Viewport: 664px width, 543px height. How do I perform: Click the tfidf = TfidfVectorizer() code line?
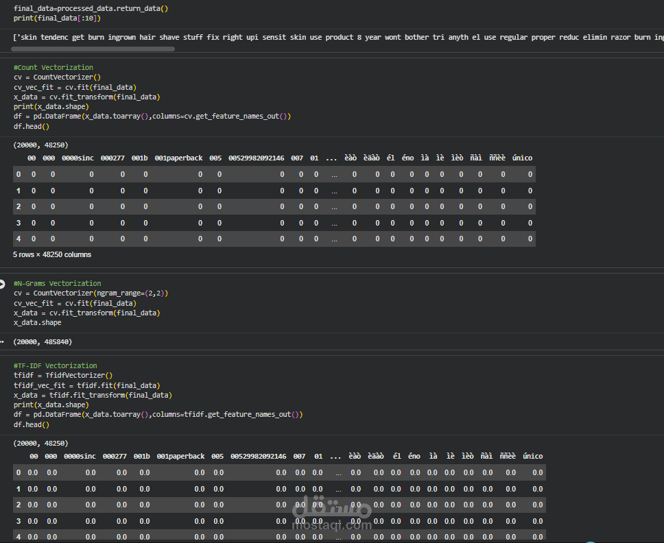pos(63,376)
